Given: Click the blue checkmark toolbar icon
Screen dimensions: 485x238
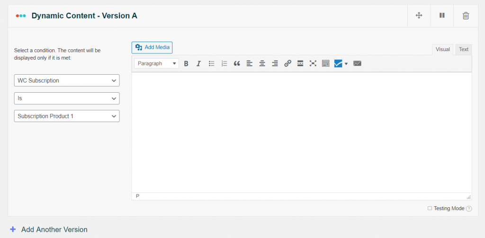Looking at the screenshot, I should (x=338, y=64).
